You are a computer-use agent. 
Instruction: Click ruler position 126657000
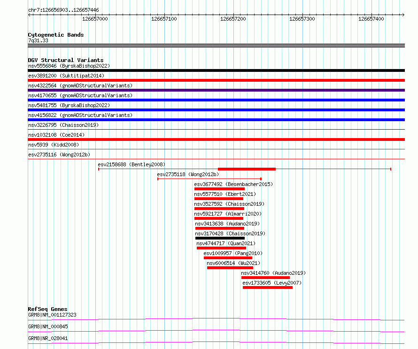[x=95, y=19]
